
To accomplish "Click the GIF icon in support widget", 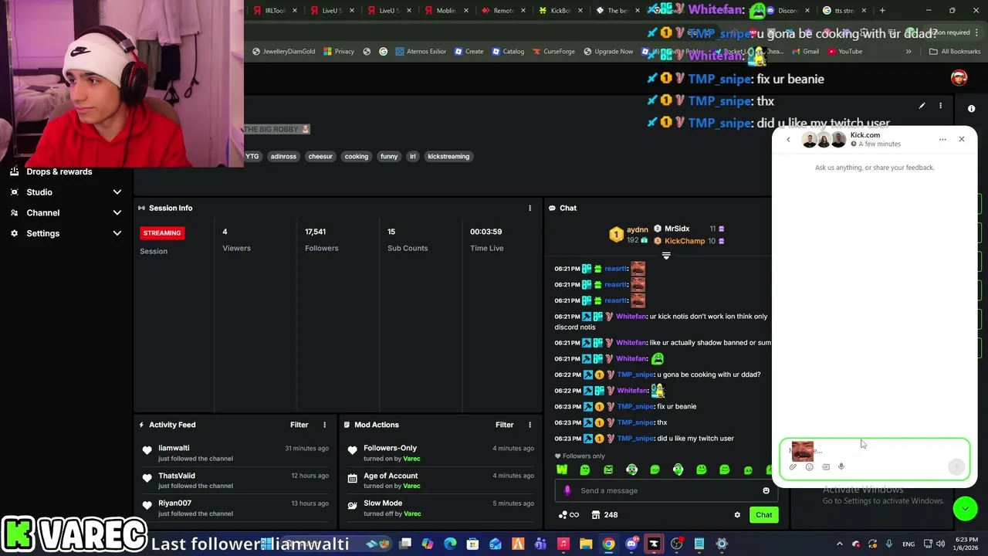I will click(x=826, y=466).
